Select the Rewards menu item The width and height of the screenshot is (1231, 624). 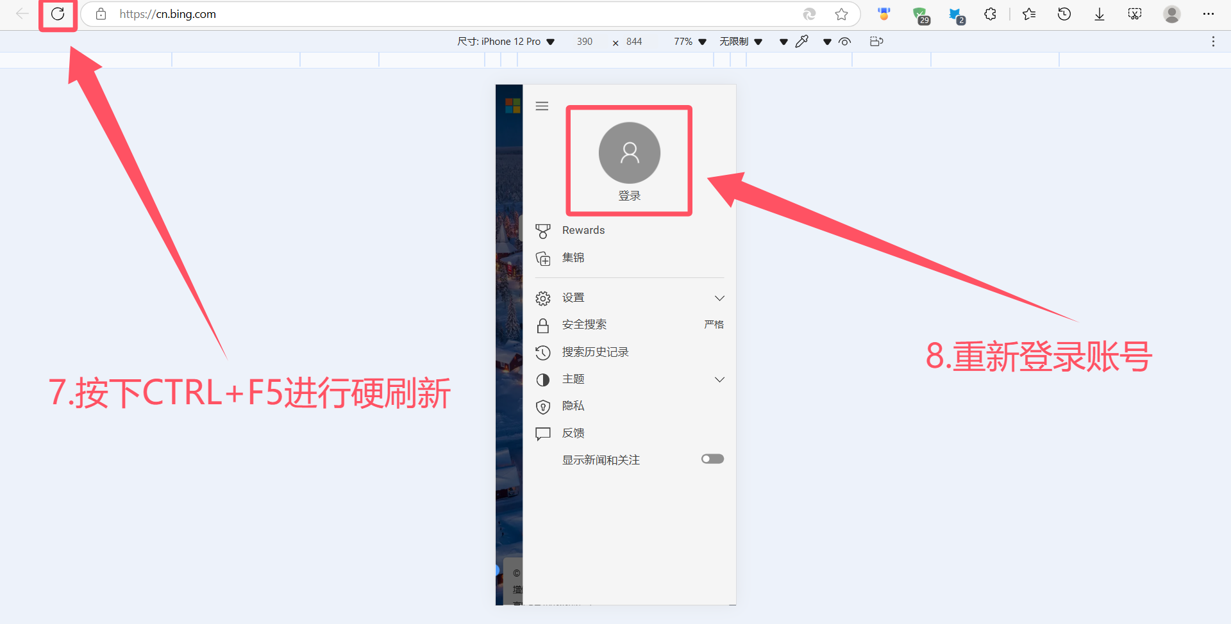click(583, 231)
